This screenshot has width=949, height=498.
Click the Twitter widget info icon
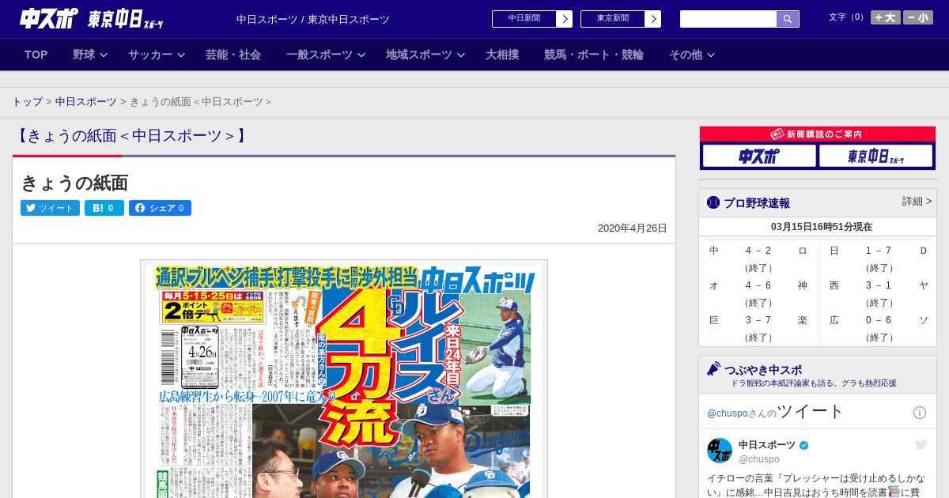click(x=920, y=413)
